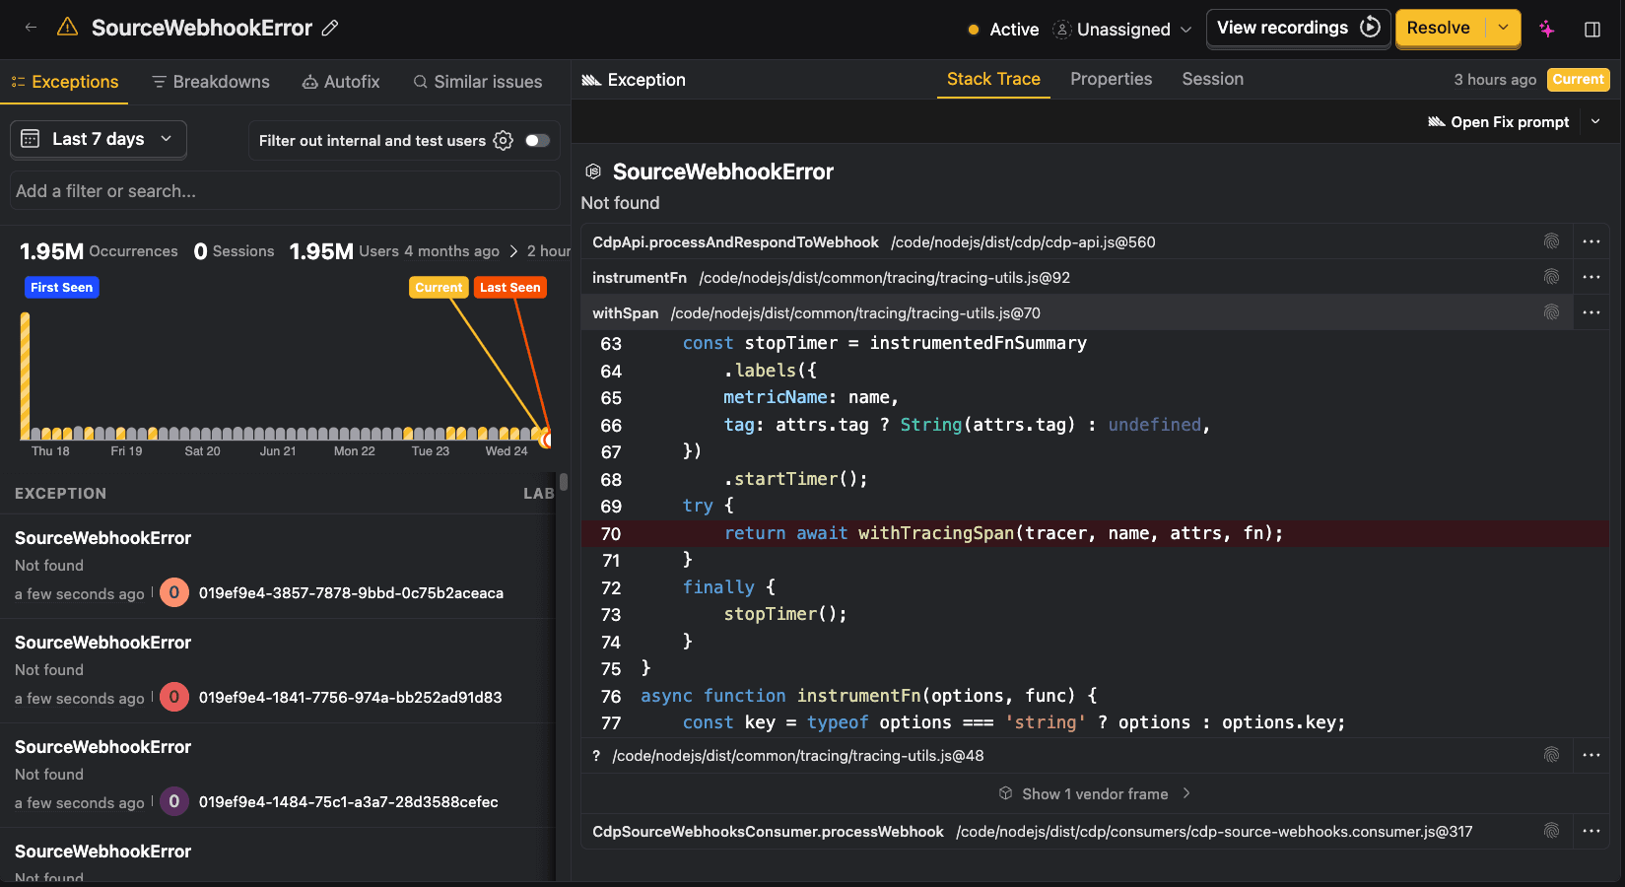Click fingerprint icon on tracing-utils.js@48 frame

[1551, 755]
